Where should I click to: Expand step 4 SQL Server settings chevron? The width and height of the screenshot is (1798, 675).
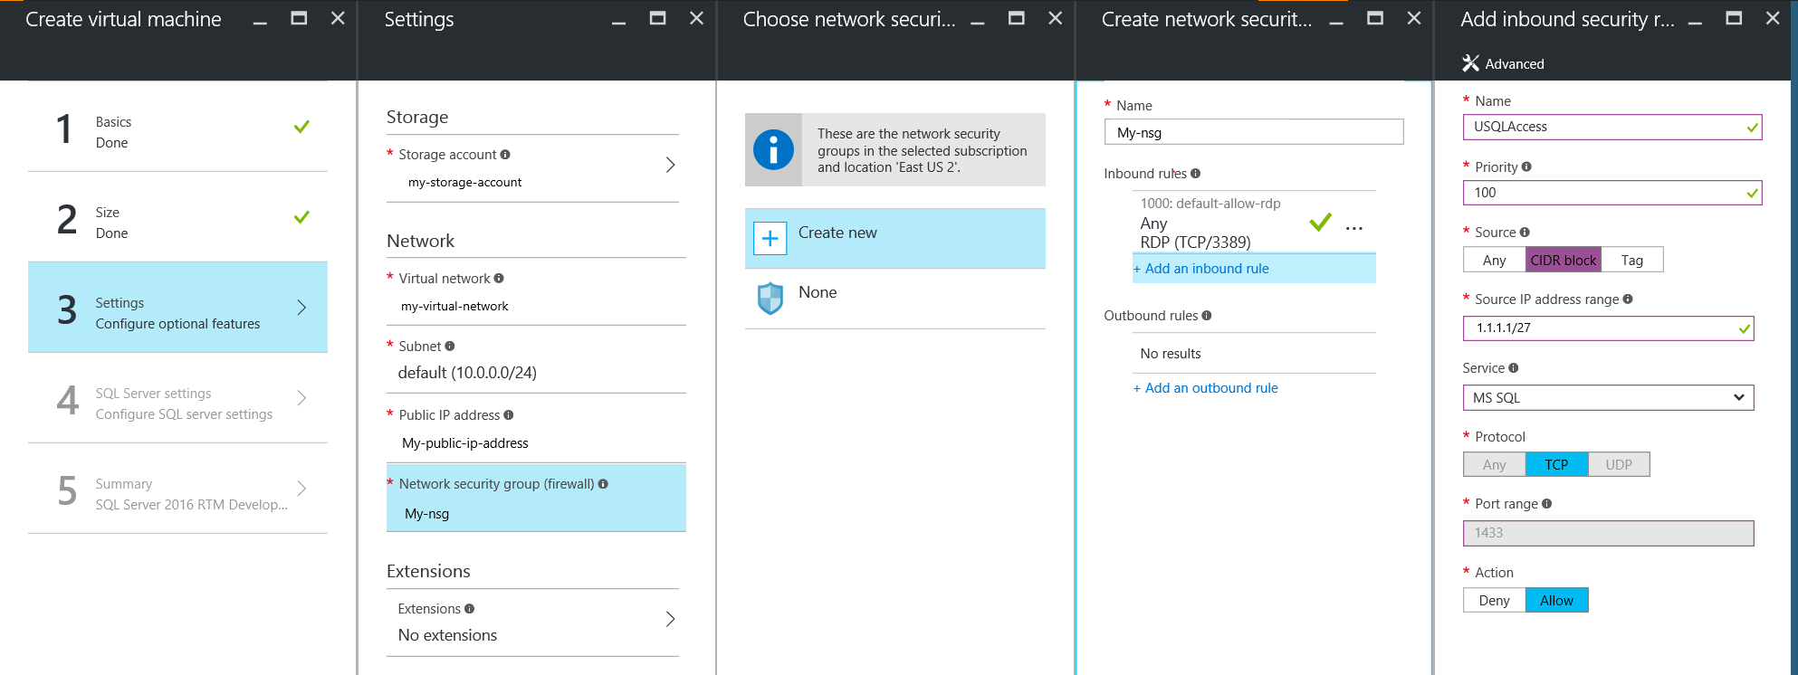(x=302, y=398)
